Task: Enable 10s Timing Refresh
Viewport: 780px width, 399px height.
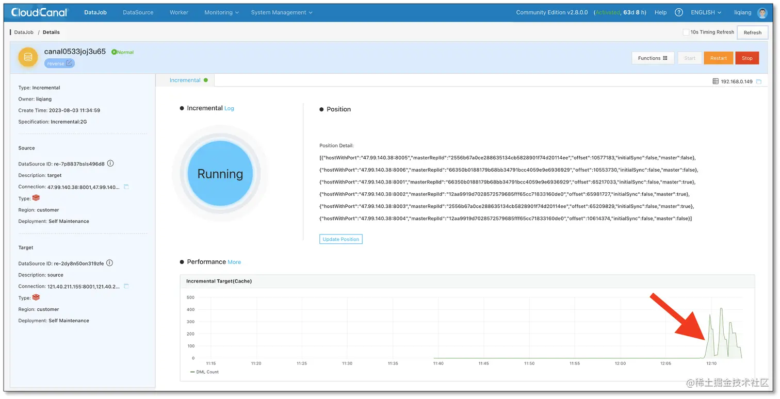Action: [686, 31]
